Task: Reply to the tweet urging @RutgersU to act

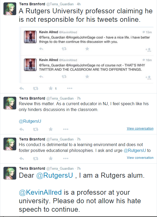Action: click(x=22, y=158)
